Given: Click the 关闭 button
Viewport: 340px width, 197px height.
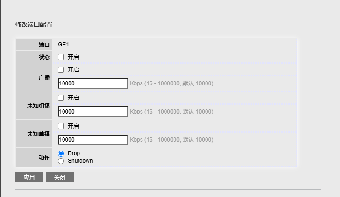Looking at the screenshot, I should (60, 177).
